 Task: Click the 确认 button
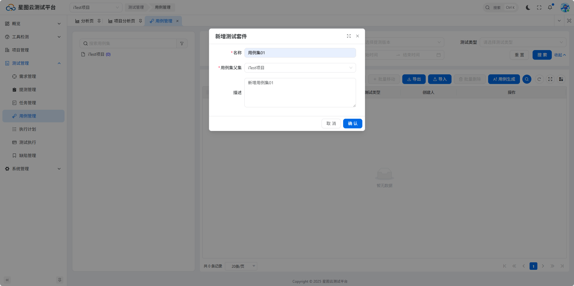point(352,124)
